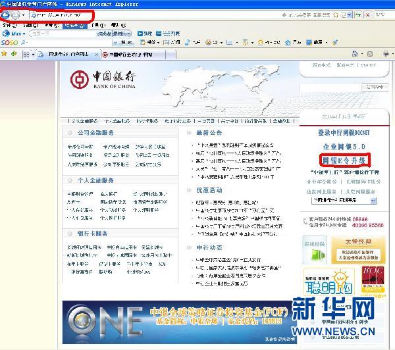Open dropdown arrow next to chart icon

[x=237, y=43]
